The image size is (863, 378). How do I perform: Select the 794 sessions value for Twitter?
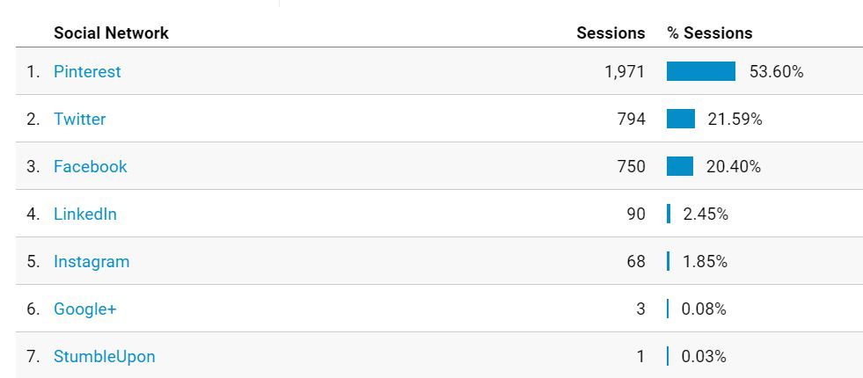632,120
